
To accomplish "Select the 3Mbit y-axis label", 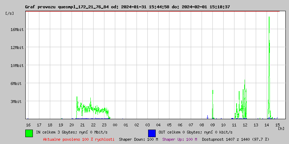I will coord(16,102).
